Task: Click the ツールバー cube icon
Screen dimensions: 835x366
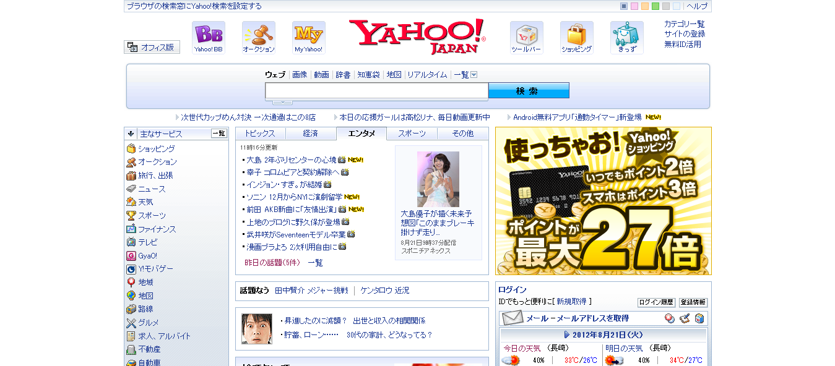Action: click(x=526, y=38)
